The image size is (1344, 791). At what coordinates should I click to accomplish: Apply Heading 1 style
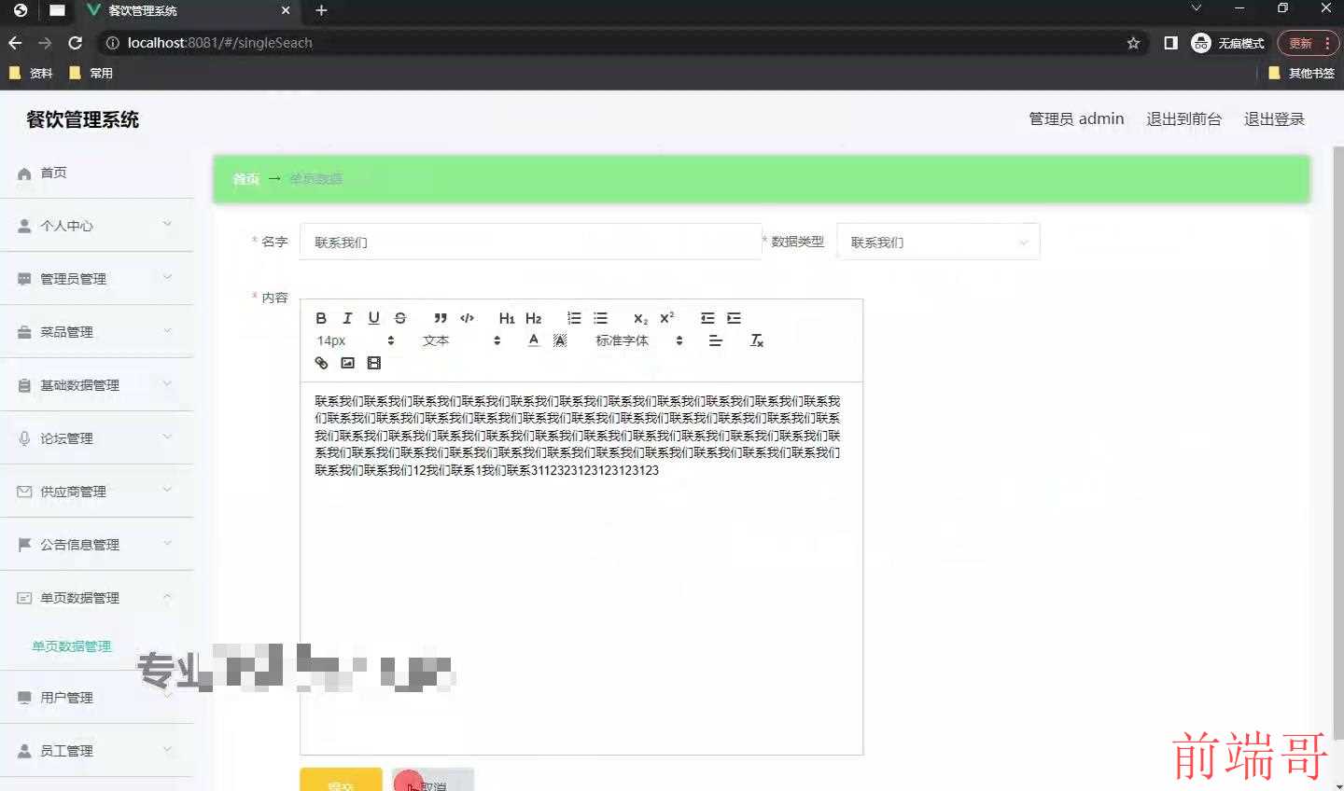click(x=507, y=318)
